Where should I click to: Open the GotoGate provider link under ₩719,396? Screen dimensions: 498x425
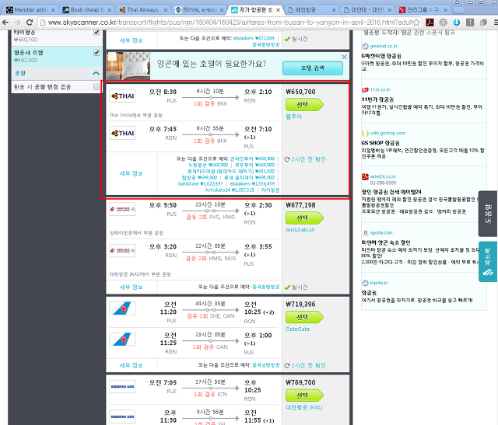[x=297, y=329]
